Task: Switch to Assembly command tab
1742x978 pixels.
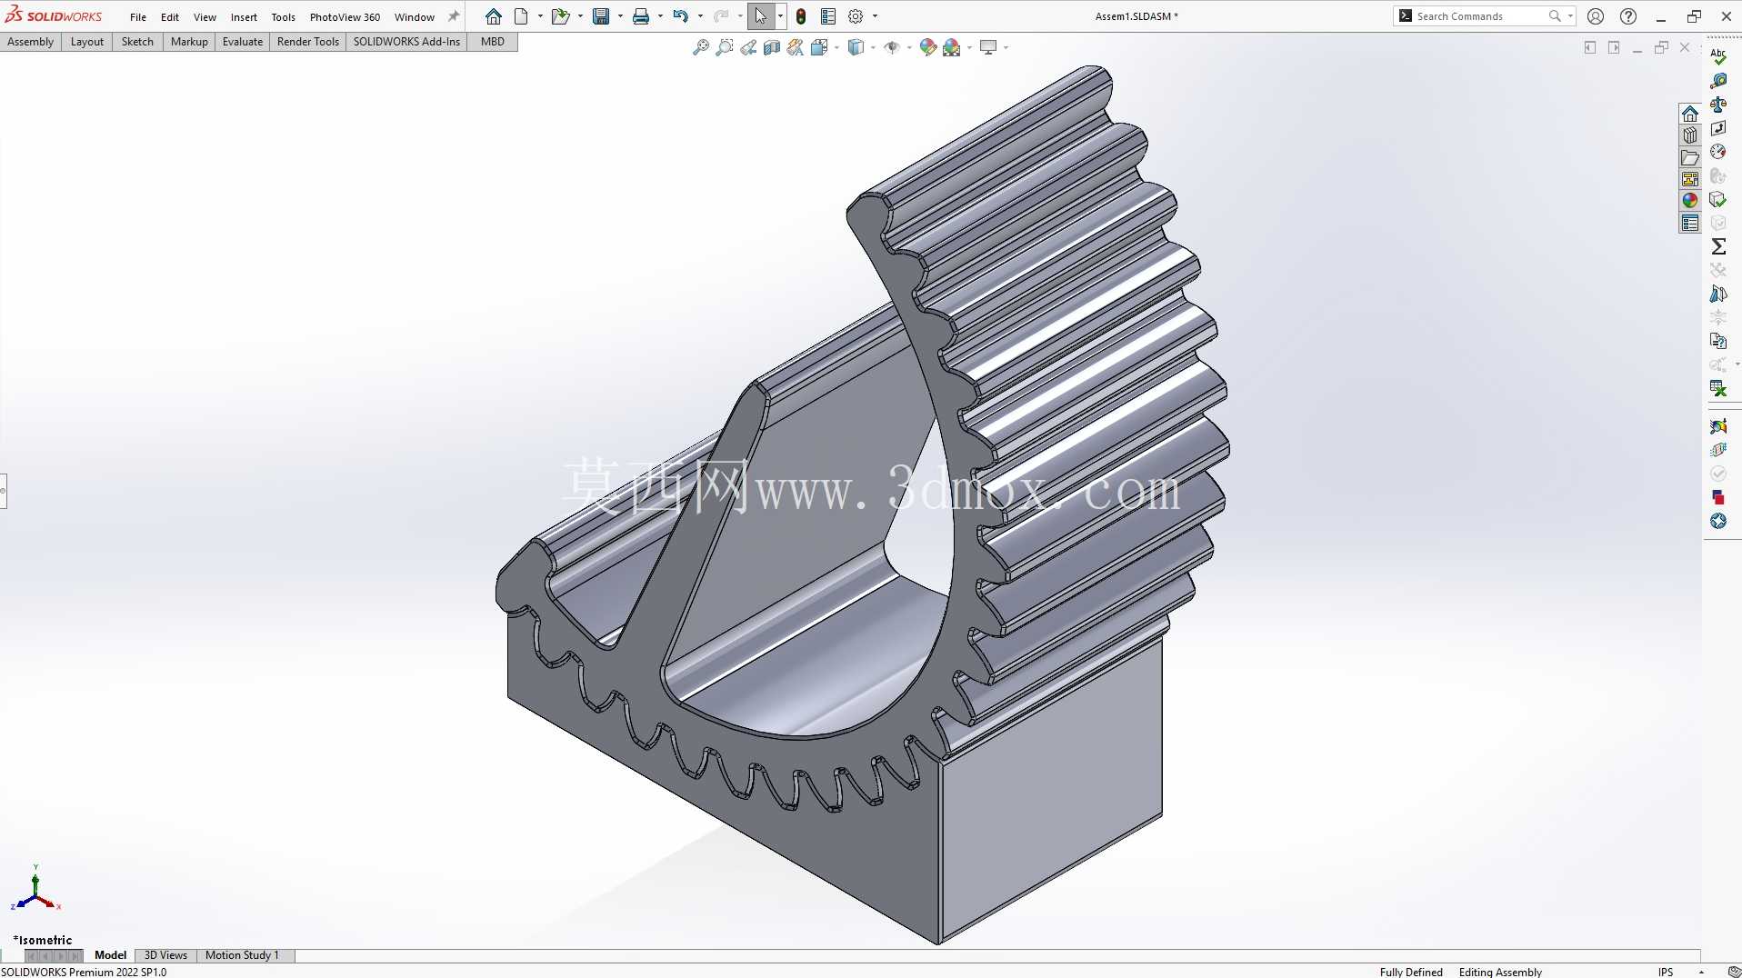Action: pos(30,42)
